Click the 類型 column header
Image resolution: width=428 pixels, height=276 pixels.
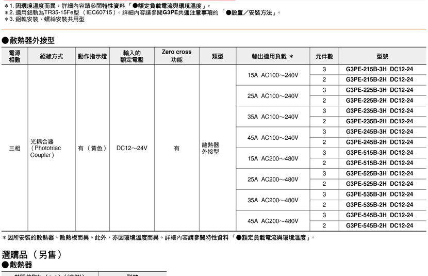click(218, 57)
